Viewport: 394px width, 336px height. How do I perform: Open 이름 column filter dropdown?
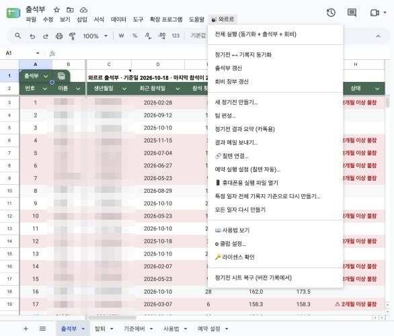click(x=78, y=89)
